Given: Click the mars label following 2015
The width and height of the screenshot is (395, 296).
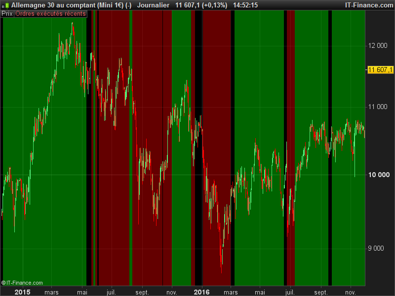Looking at the screenshot, I should pos(51,292).
